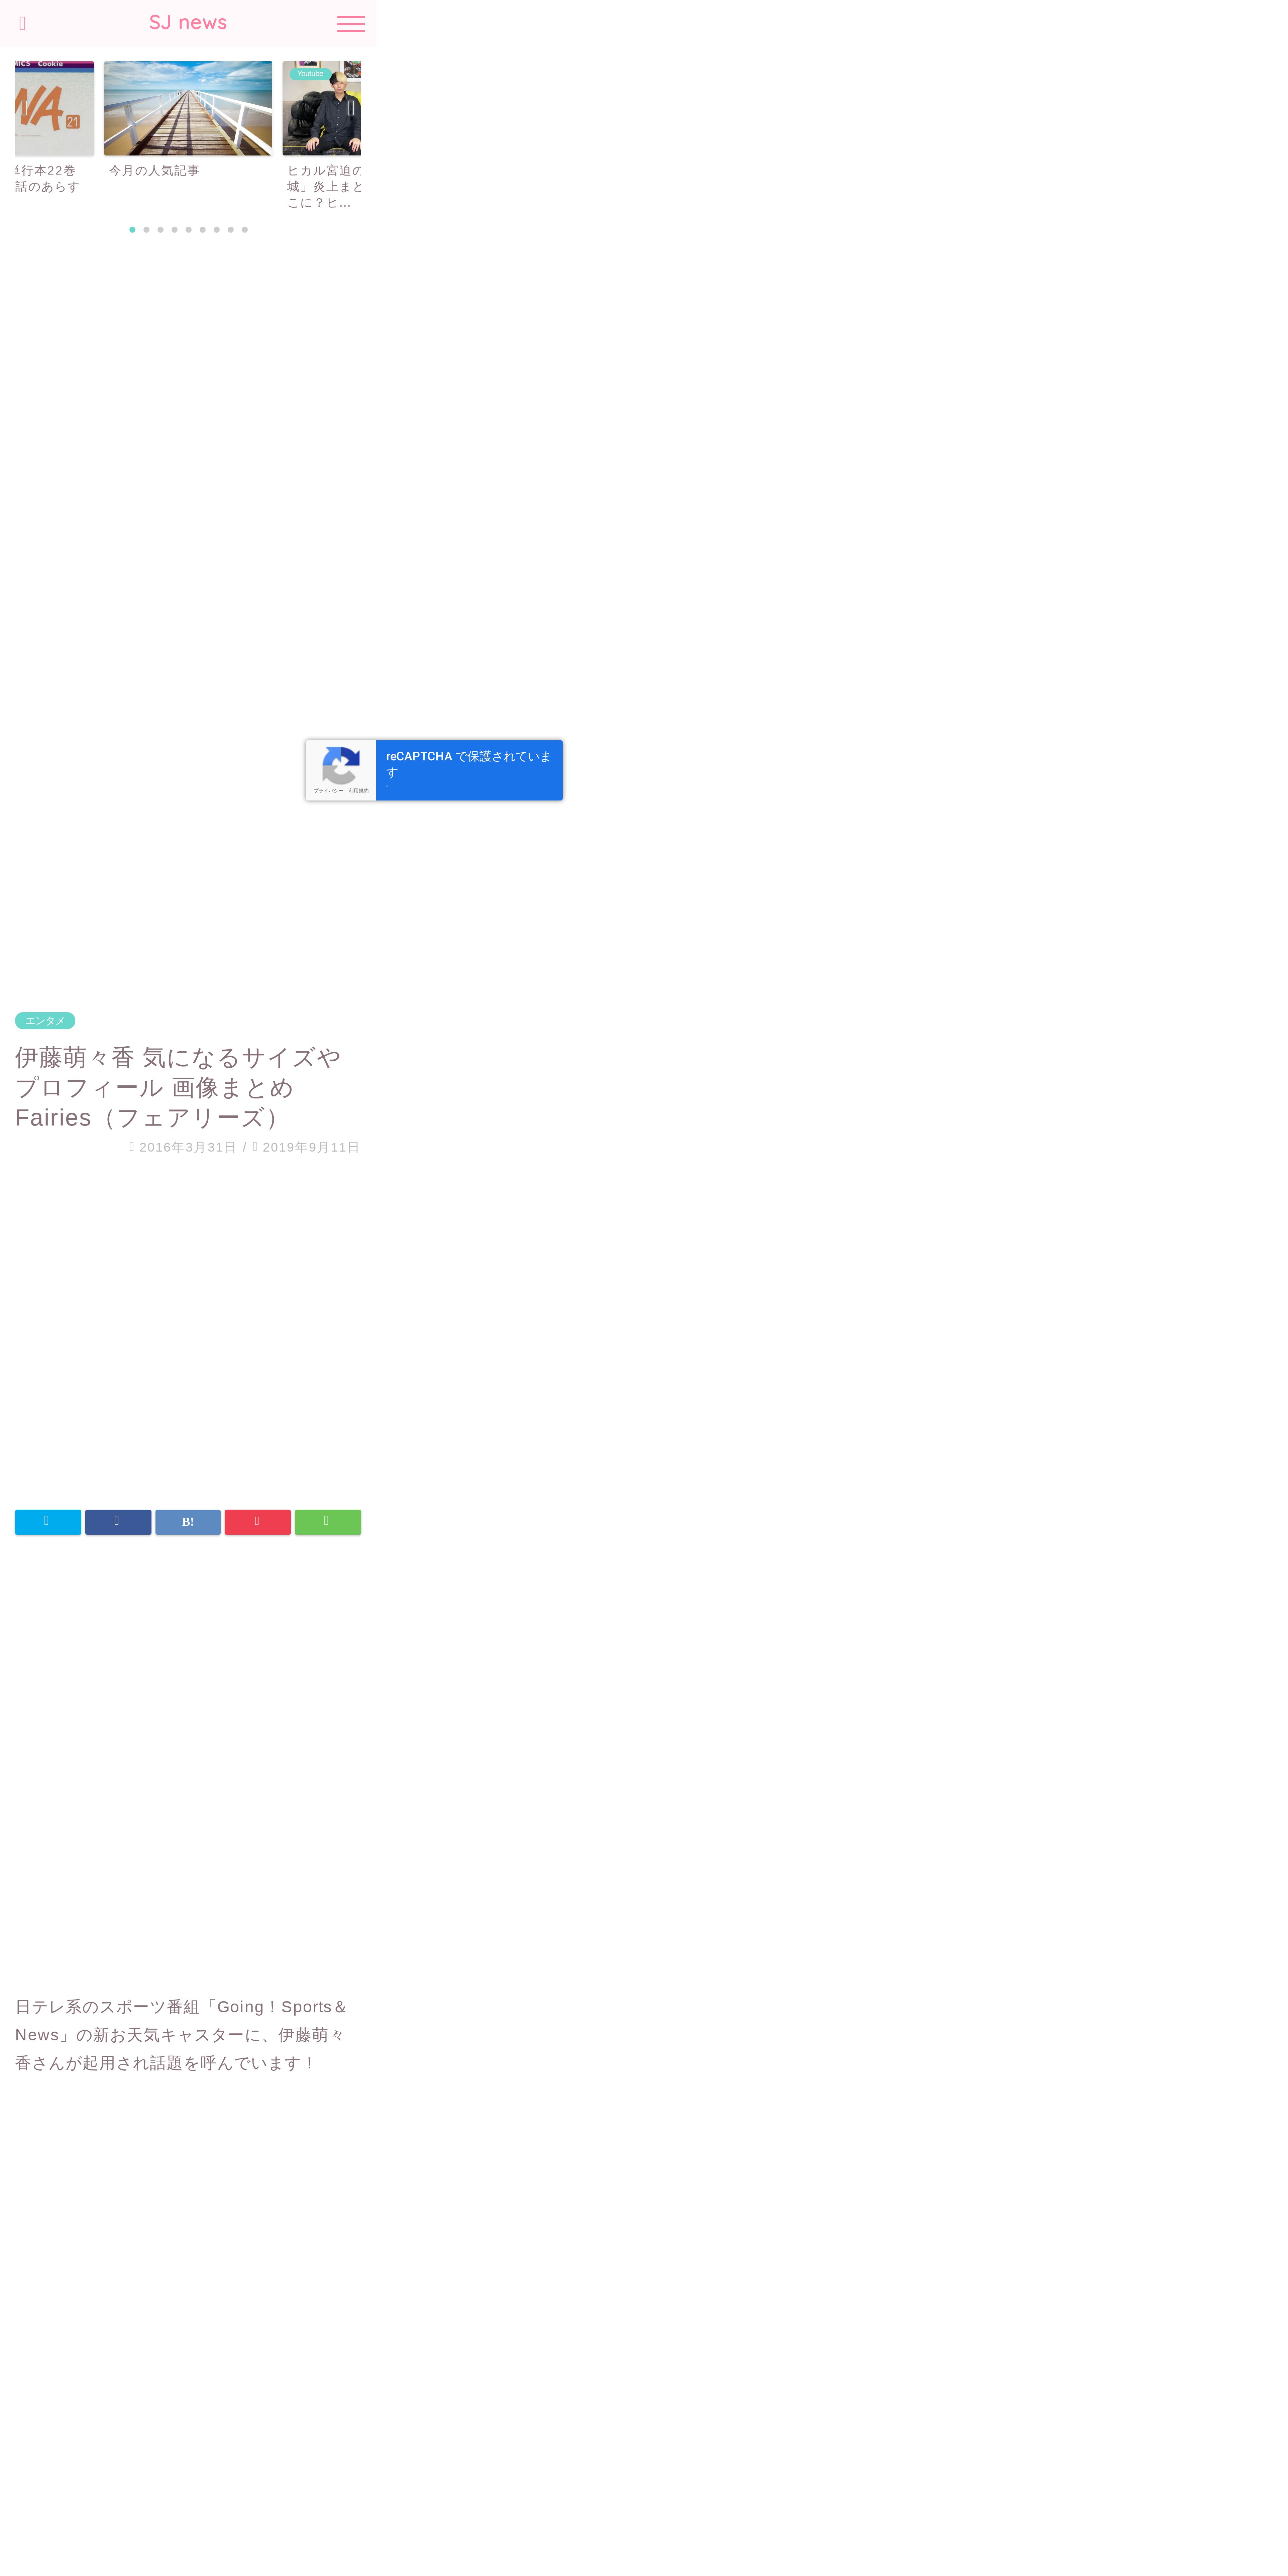This screenshot has width=1288, height=2576.
Task: Select the eighth carousel pagination dot
Action: pyautogui.click(x=230, y=230)
